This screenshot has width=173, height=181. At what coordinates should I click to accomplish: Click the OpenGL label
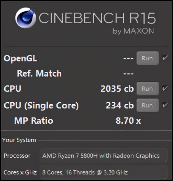(20, 58)
